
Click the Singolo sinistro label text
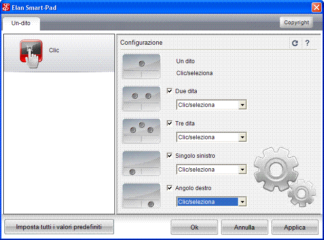(195, 156)
